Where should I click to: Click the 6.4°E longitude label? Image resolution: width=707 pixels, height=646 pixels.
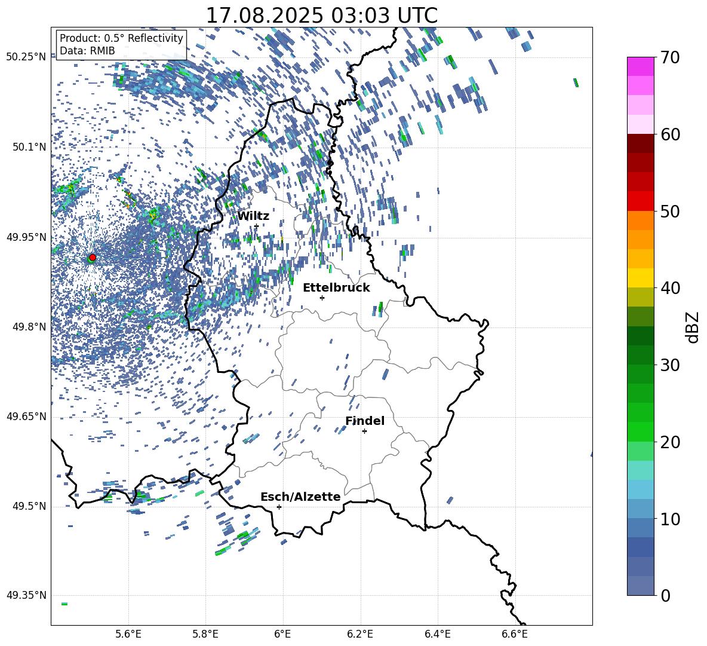438,634
